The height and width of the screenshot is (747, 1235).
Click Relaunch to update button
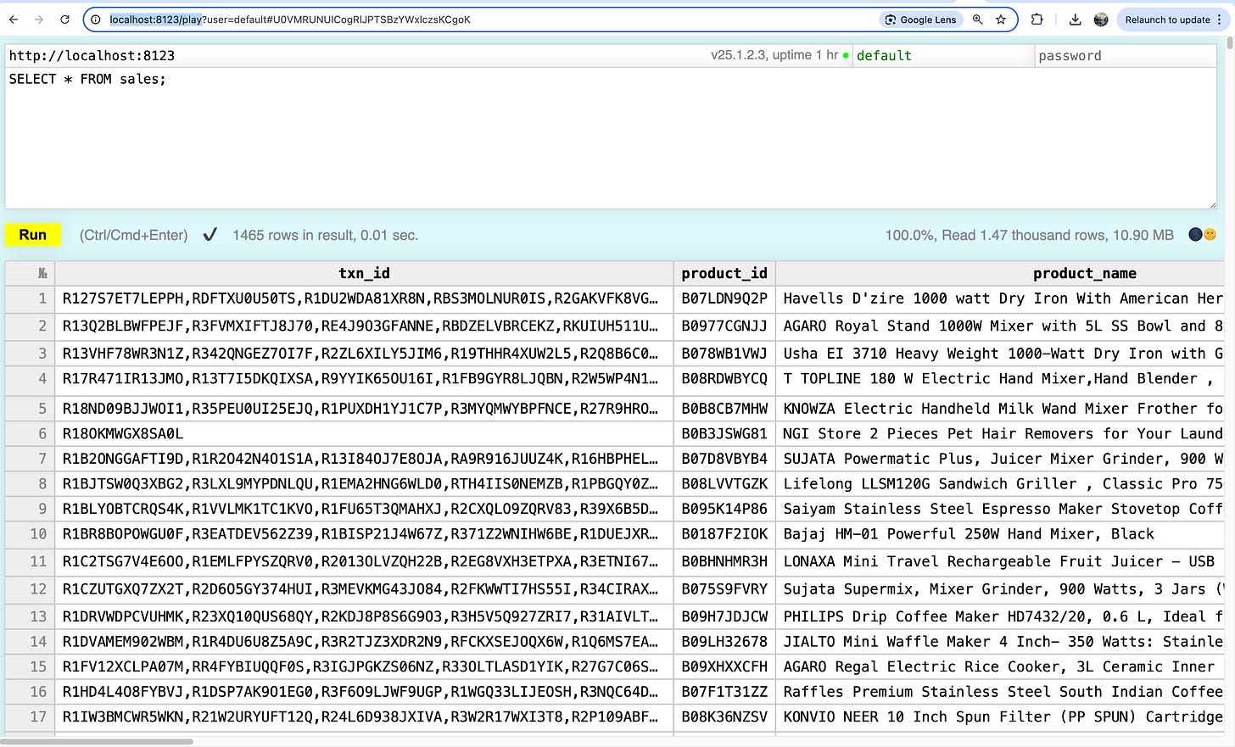pyautogui.click(x=1167, y=20)
